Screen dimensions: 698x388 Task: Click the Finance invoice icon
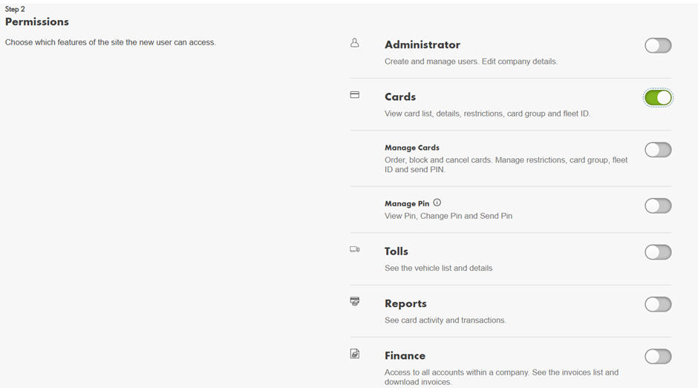[x=354, y=354]
